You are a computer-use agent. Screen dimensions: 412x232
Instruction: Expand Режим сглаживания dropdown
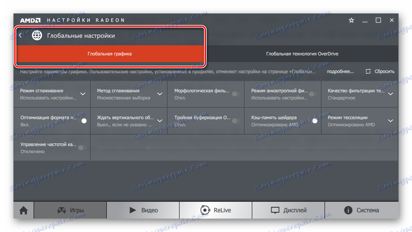[83, 94]
